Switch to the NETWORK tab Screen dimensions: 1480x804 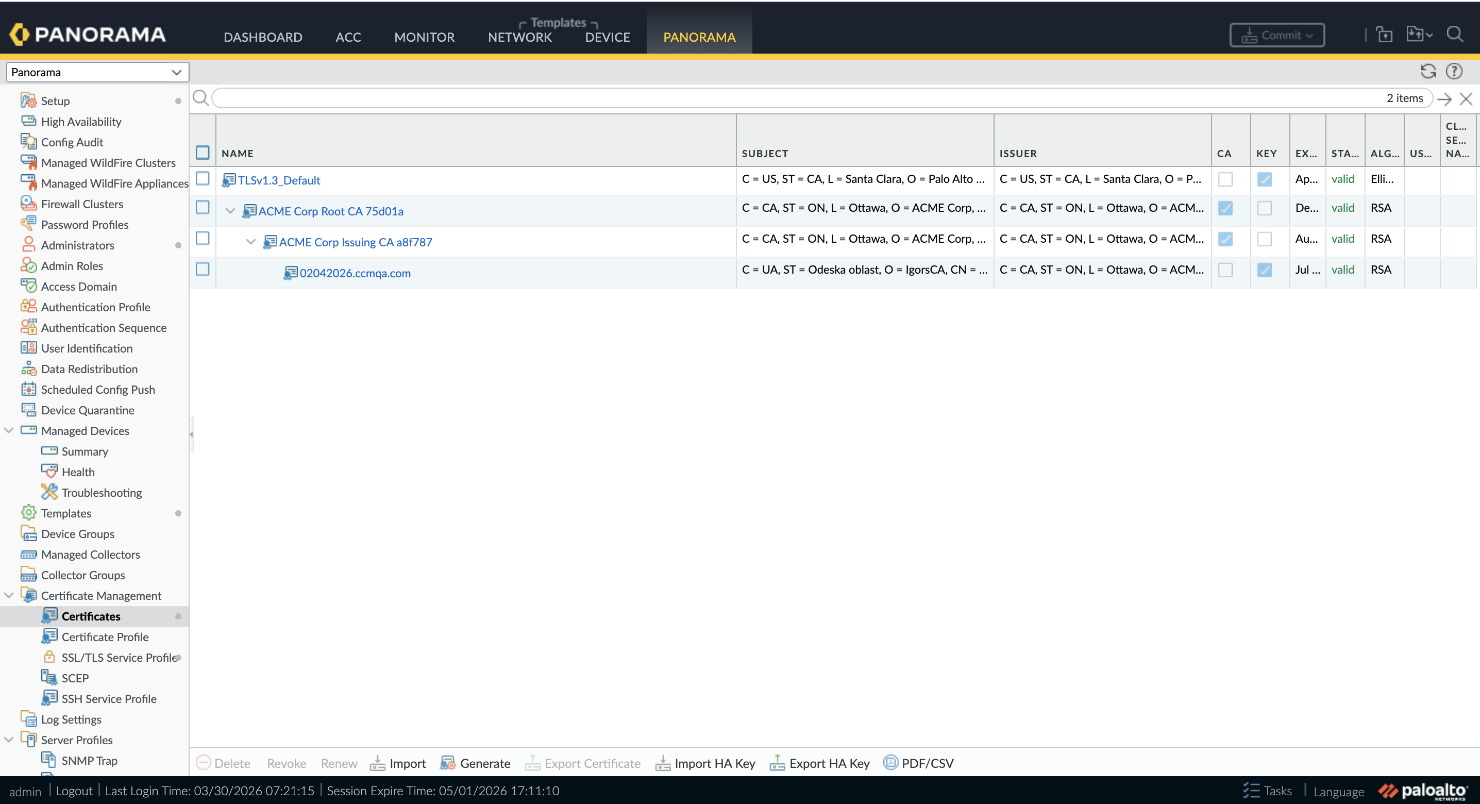tap(520, 37)
